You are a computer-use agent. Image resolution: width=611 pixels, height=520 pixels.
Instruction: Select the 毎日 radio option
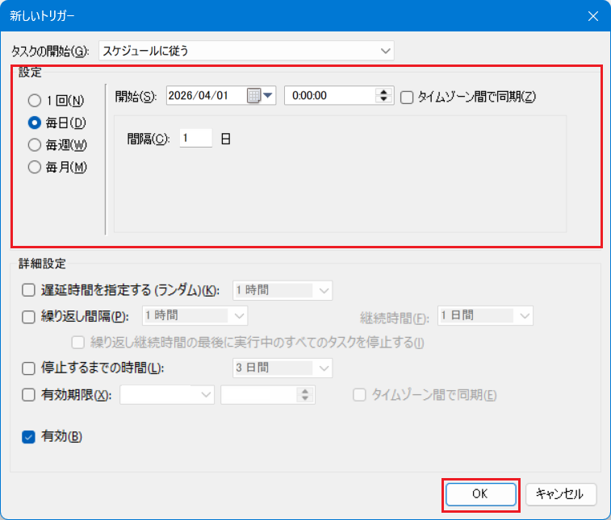coord(34,123)
